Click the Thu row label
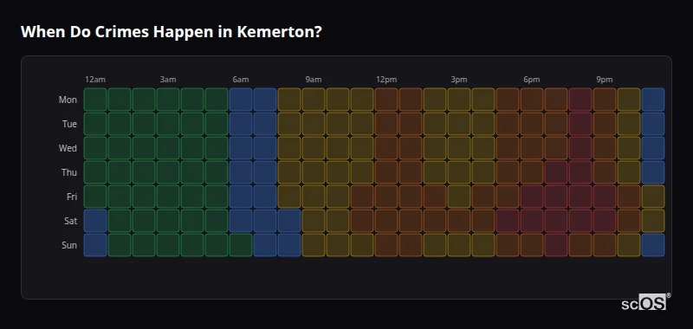The height and width of the screenshot is (329, 693). point(69,172)
